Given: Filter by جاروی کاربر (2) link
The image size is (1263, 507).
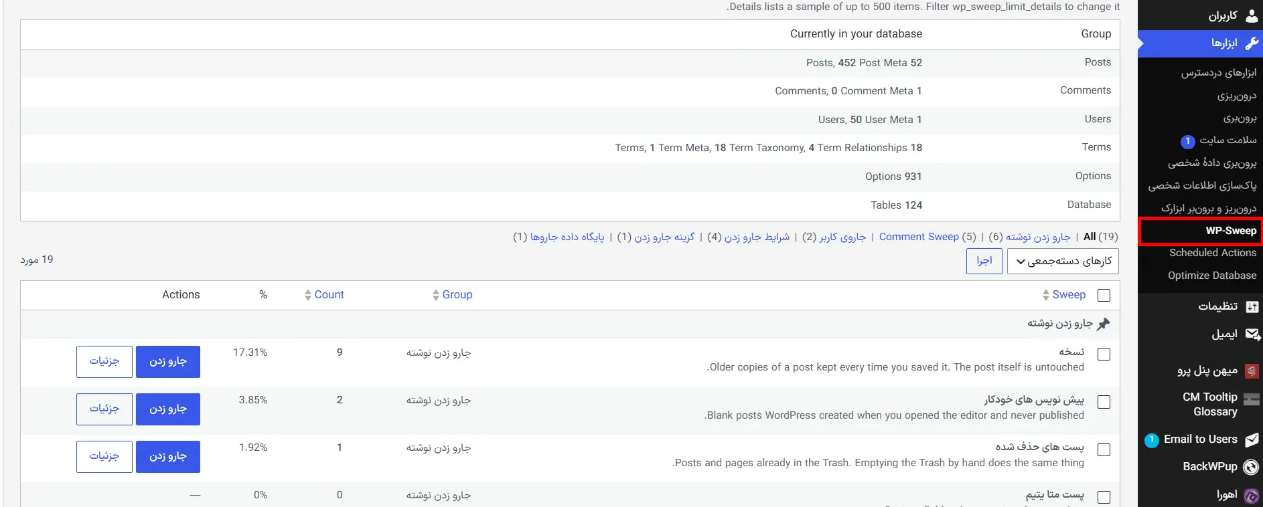Looking at the screenshot, I should [x=842, y=237].
